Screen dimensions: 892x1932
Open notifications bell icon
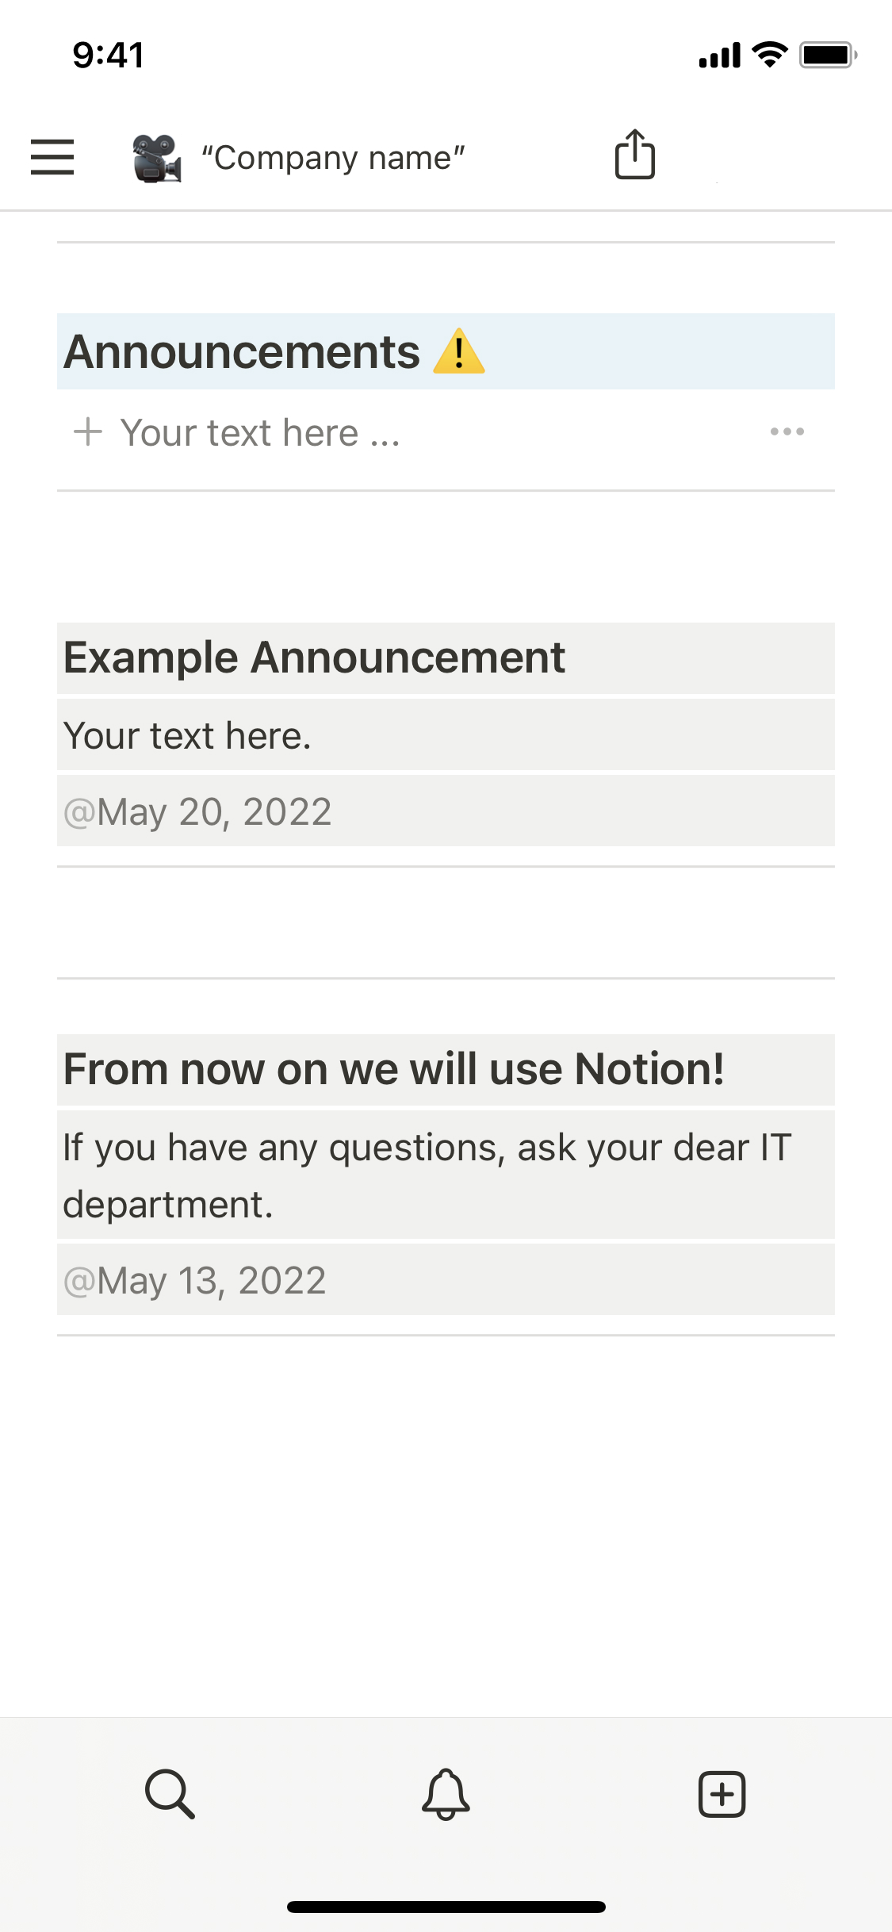point(446,1793)
